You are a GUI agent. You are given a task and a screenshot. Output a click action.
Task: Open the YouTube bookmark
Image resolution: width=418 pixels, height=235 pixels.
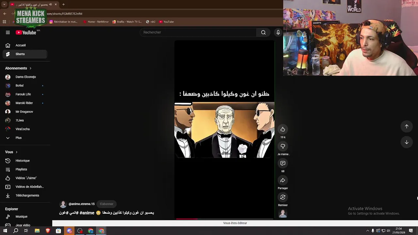point(167,22)
